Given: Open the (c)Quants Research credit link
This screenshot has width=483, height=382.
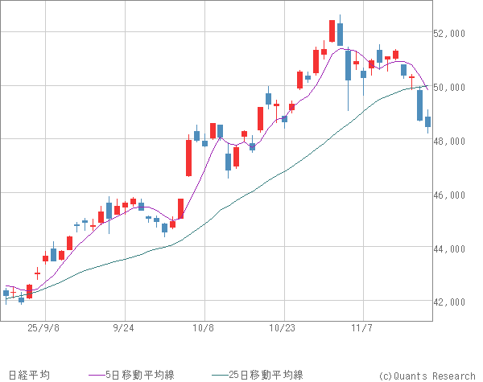Looking at the screenshot, I should (427, 375).
